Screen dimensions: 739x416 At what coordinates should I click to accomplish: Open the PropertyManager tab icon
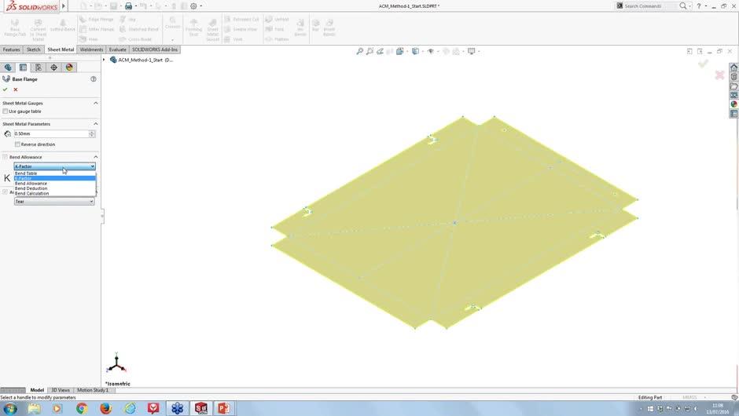click(x=23, y=68)
